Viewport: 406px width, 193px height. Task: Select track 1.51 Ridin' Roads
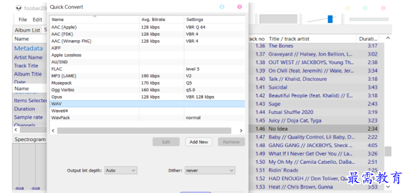coord(313,170)
